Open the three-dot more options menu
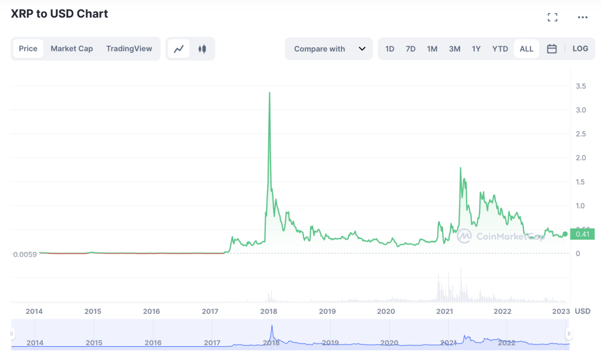 [x=582, y=17]
